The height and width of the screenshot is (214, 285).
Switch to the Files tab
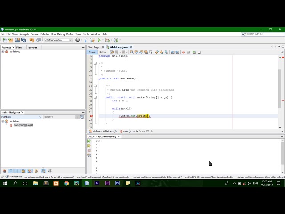coord(19,48)
